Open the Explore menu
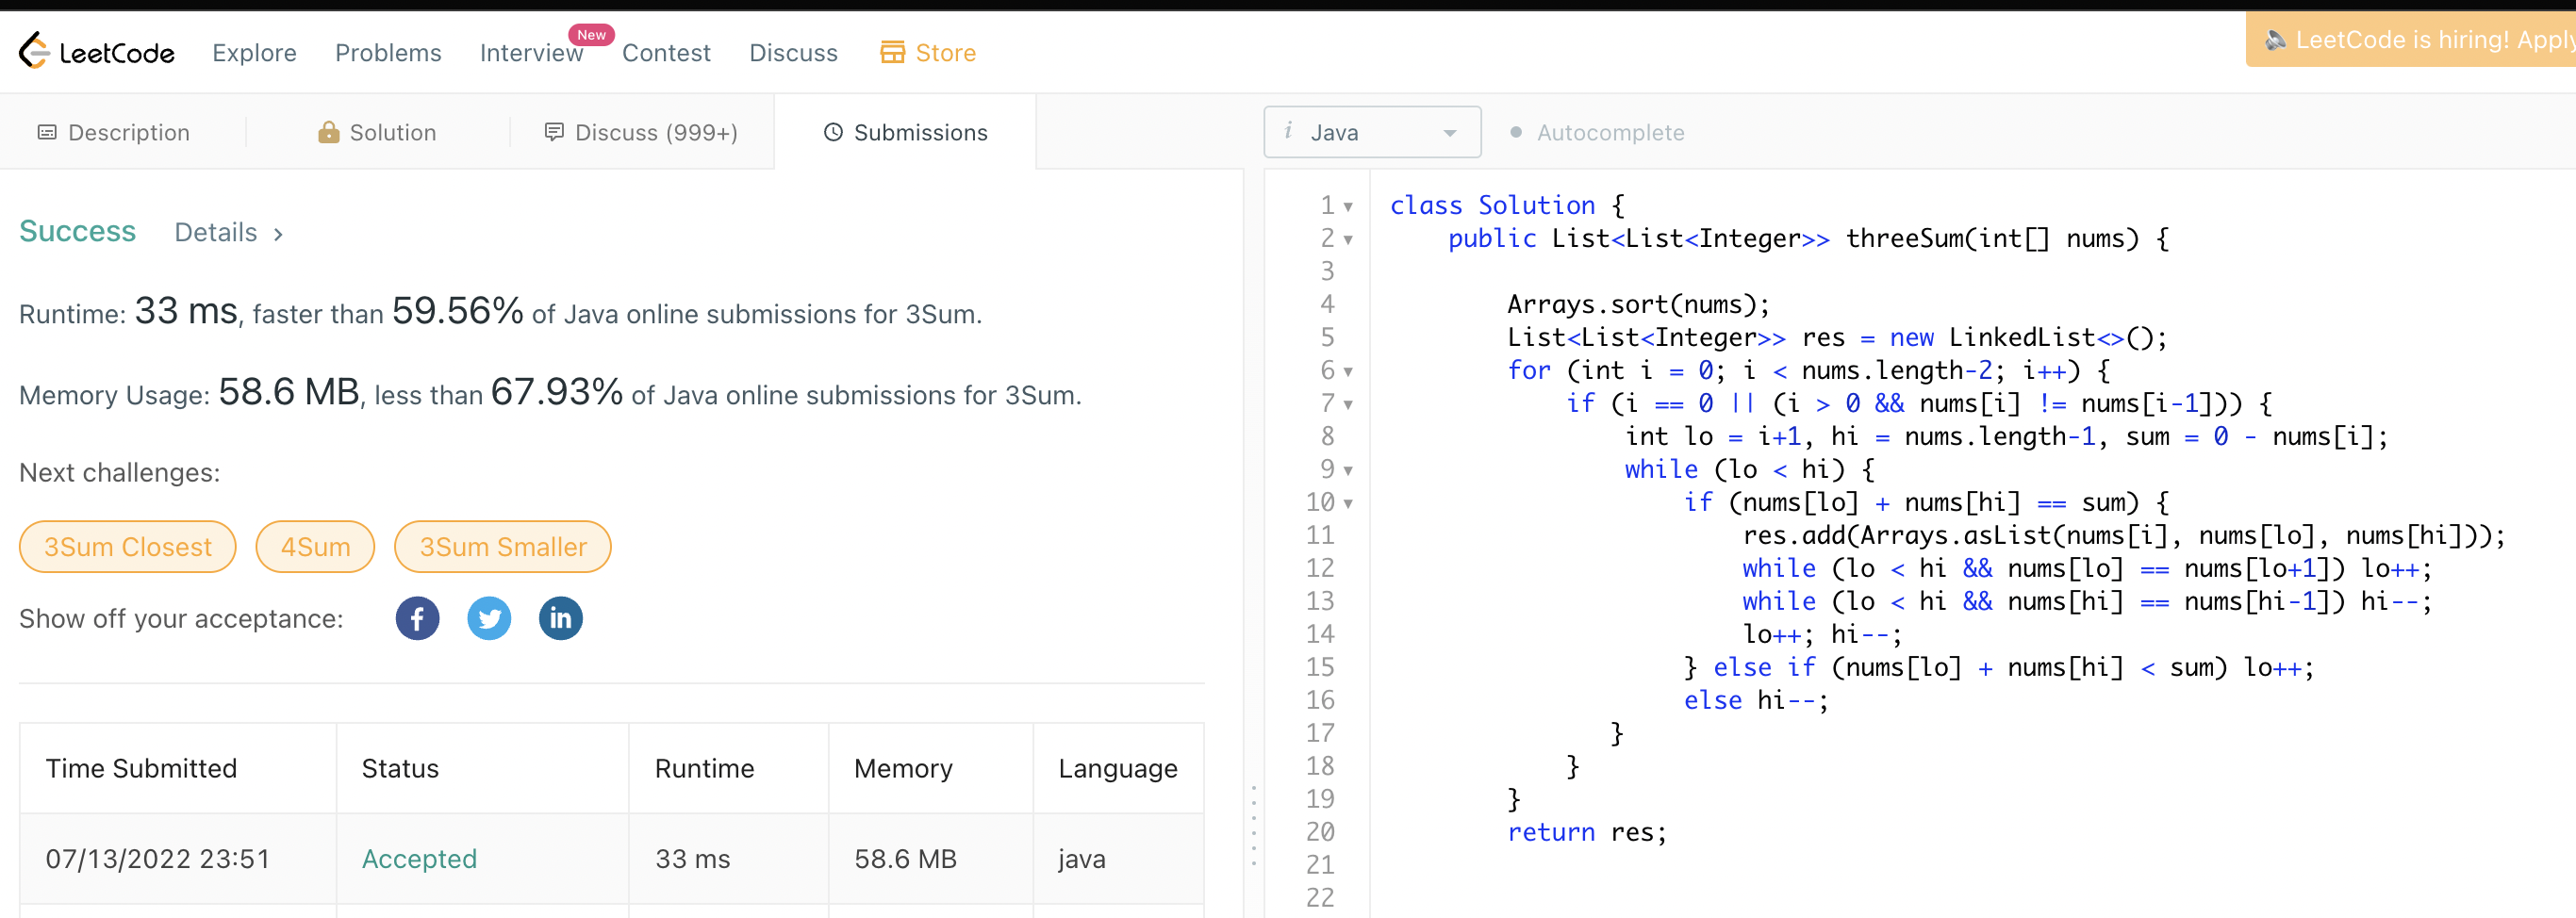The height and width of the screenshot is (918, 2576). 254,53
